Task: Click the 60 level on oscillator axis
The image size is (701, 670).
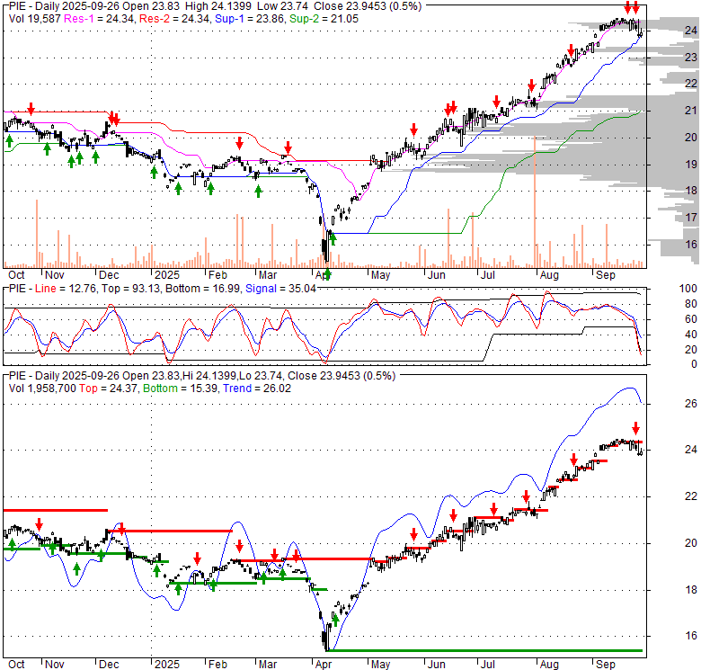Action: click(x=691, y=319)
